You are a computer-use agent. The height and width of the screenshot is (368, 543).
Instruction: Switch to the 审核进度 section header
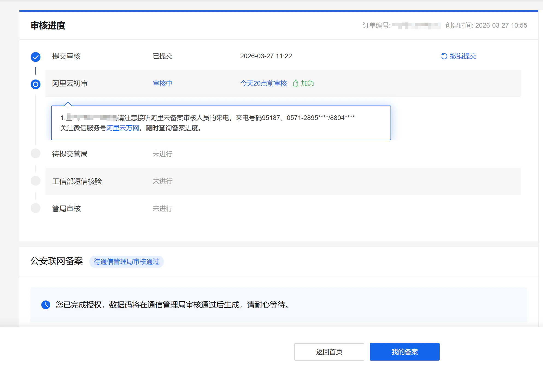(48, 26)
